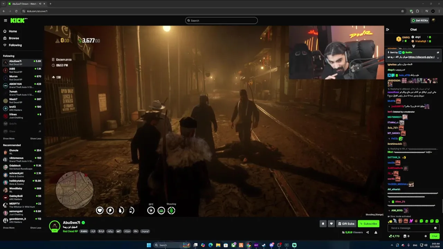Open the discord.gg link in pinned message

click(421, 57)
